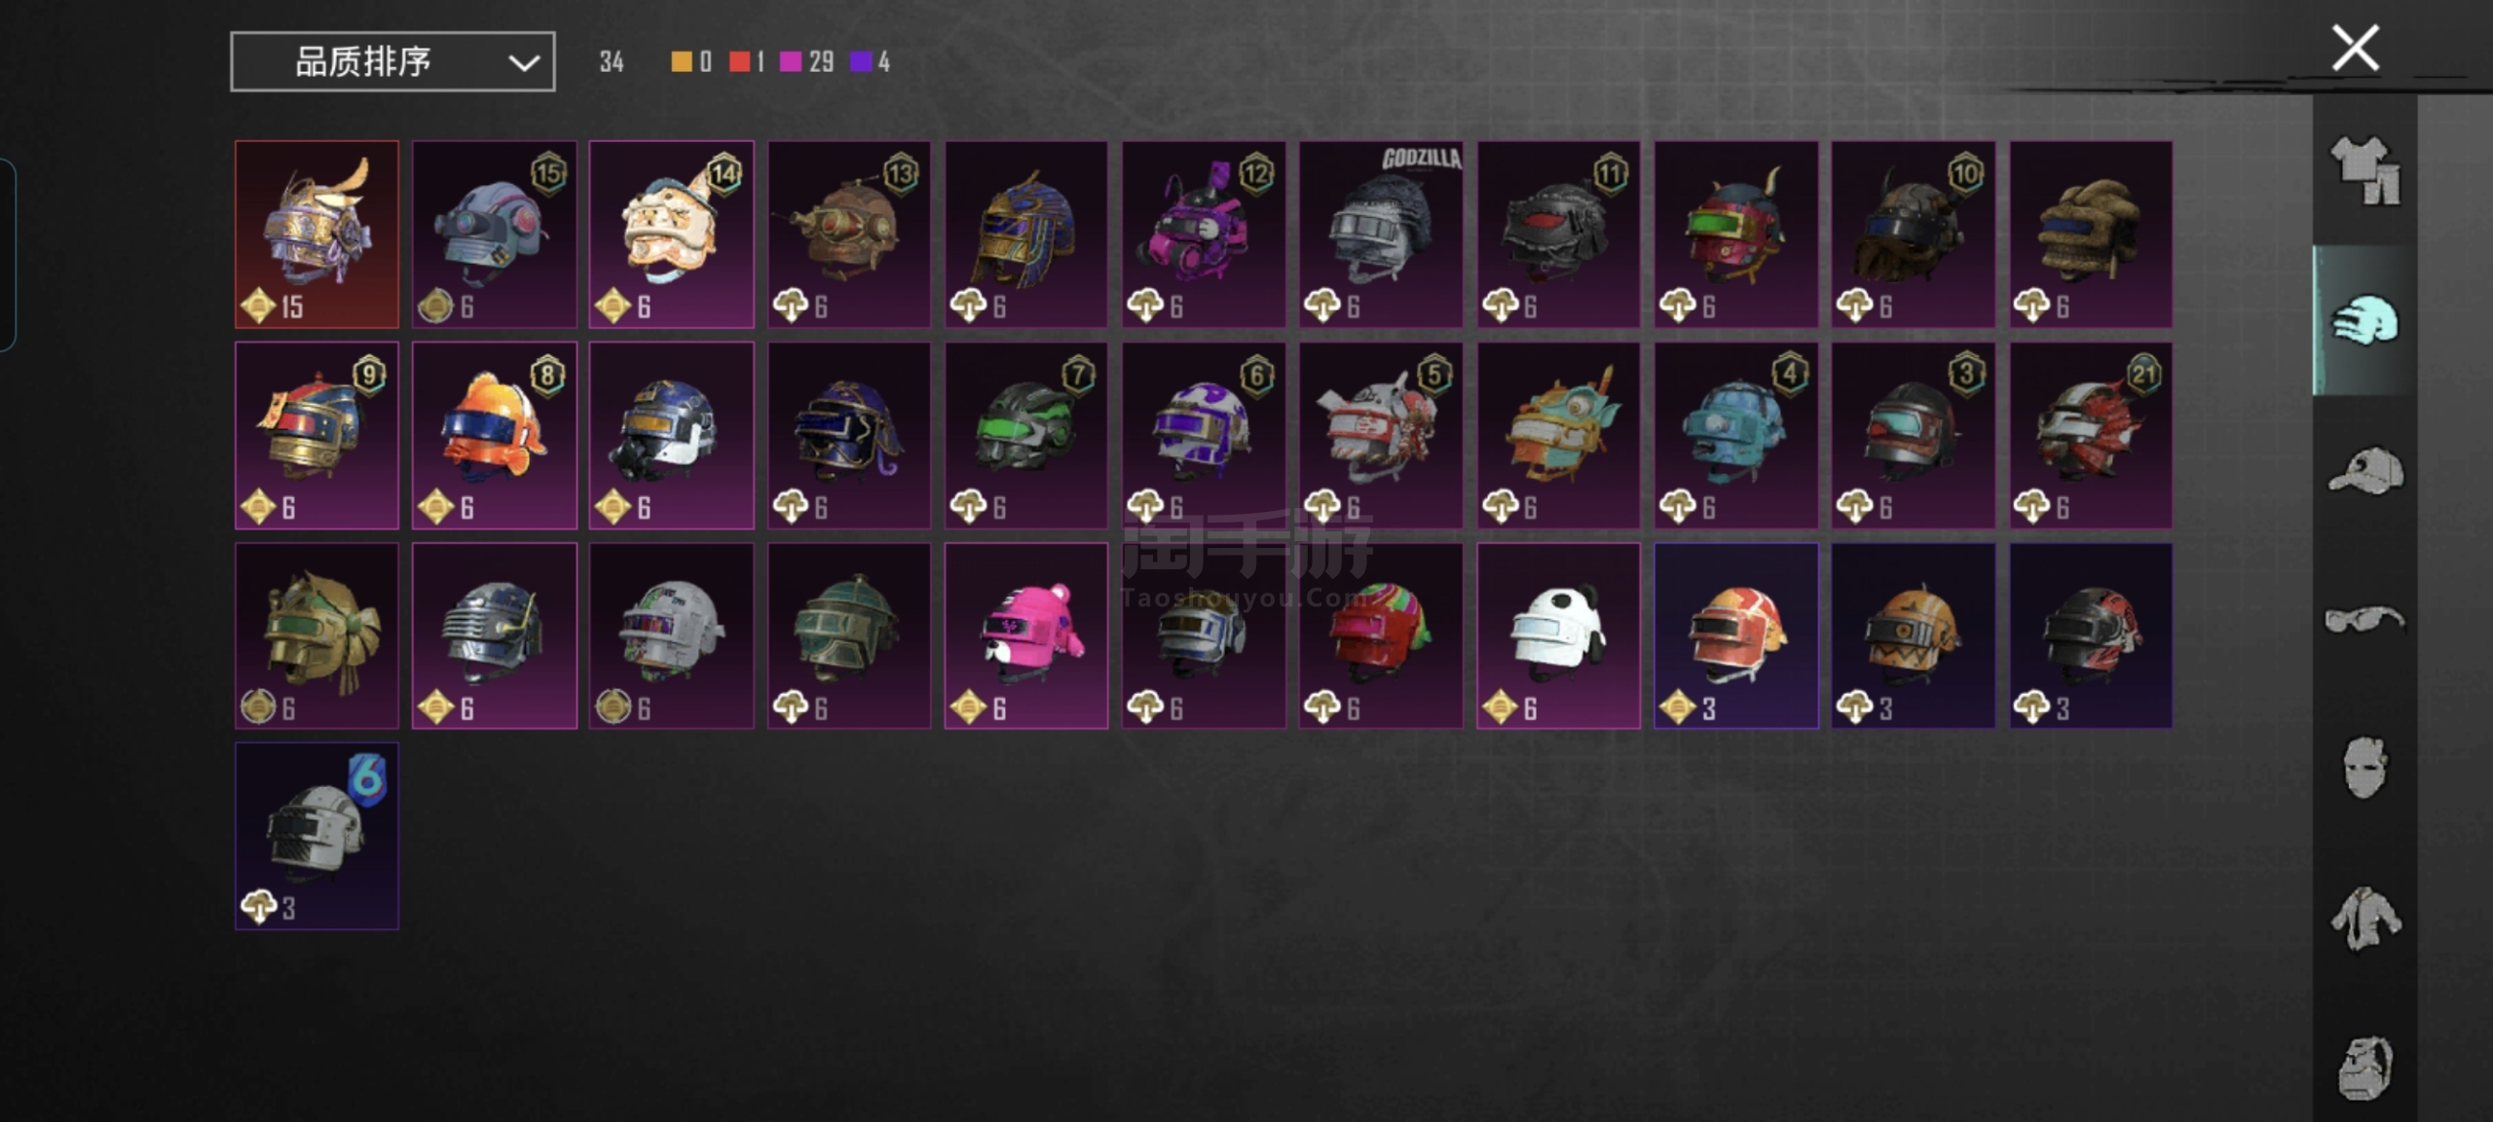Click the chevron arrow of the sort box
2493x1122 pixels.
click(524, 63)
